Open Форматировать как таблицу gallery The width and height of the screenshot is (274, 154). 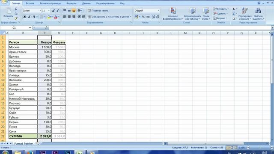click(192, 14)
